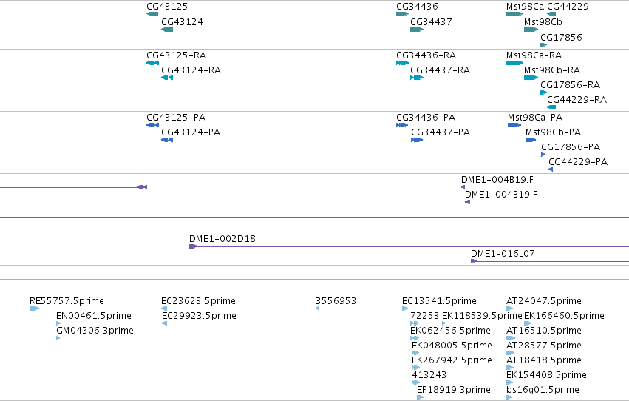Click protein label Mst98Ca-PA
The width and height of the screenshot is (629, 401).
tap(535, 118)
